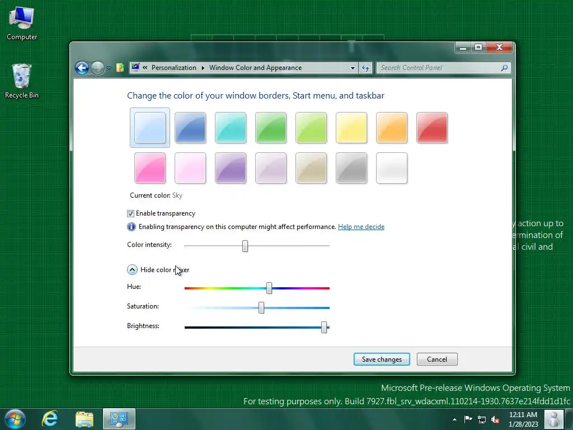Click the up-folder icon in navigation bar

click(120, 68)
